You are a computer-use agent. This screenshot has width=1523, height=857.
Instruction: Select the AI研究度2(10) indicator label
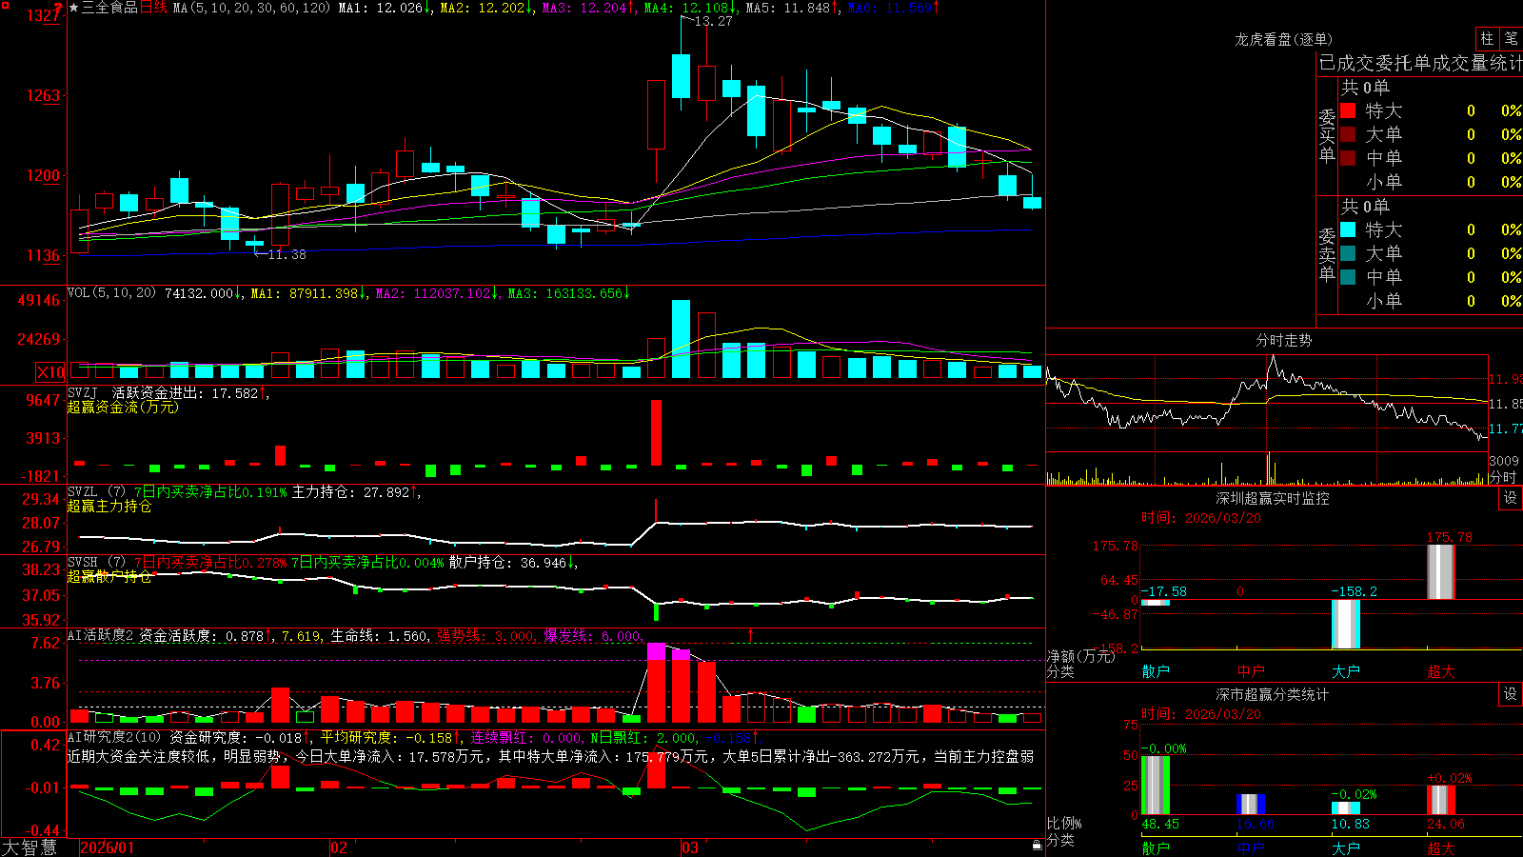click(x=114, y=737)
